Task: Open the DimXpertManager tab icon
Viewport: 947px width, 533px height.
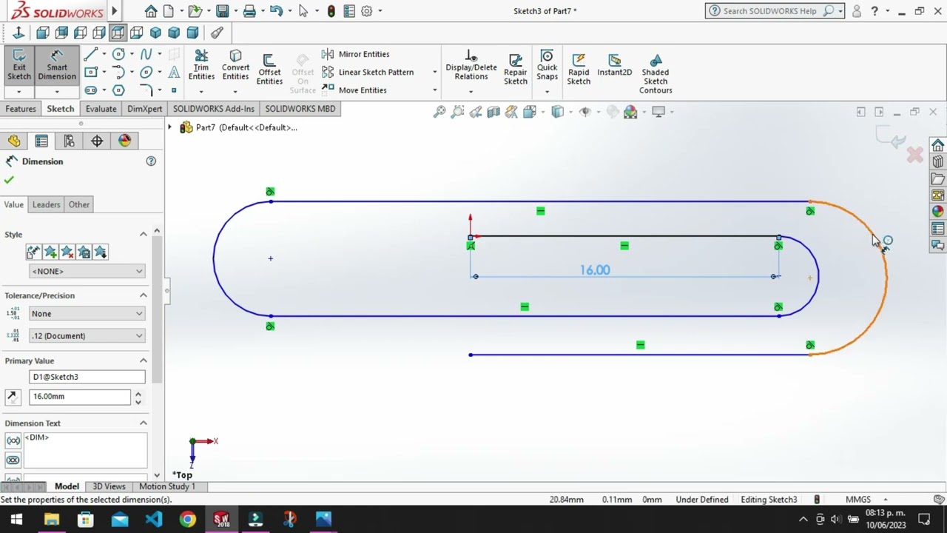Action: (x=97, y=141)
